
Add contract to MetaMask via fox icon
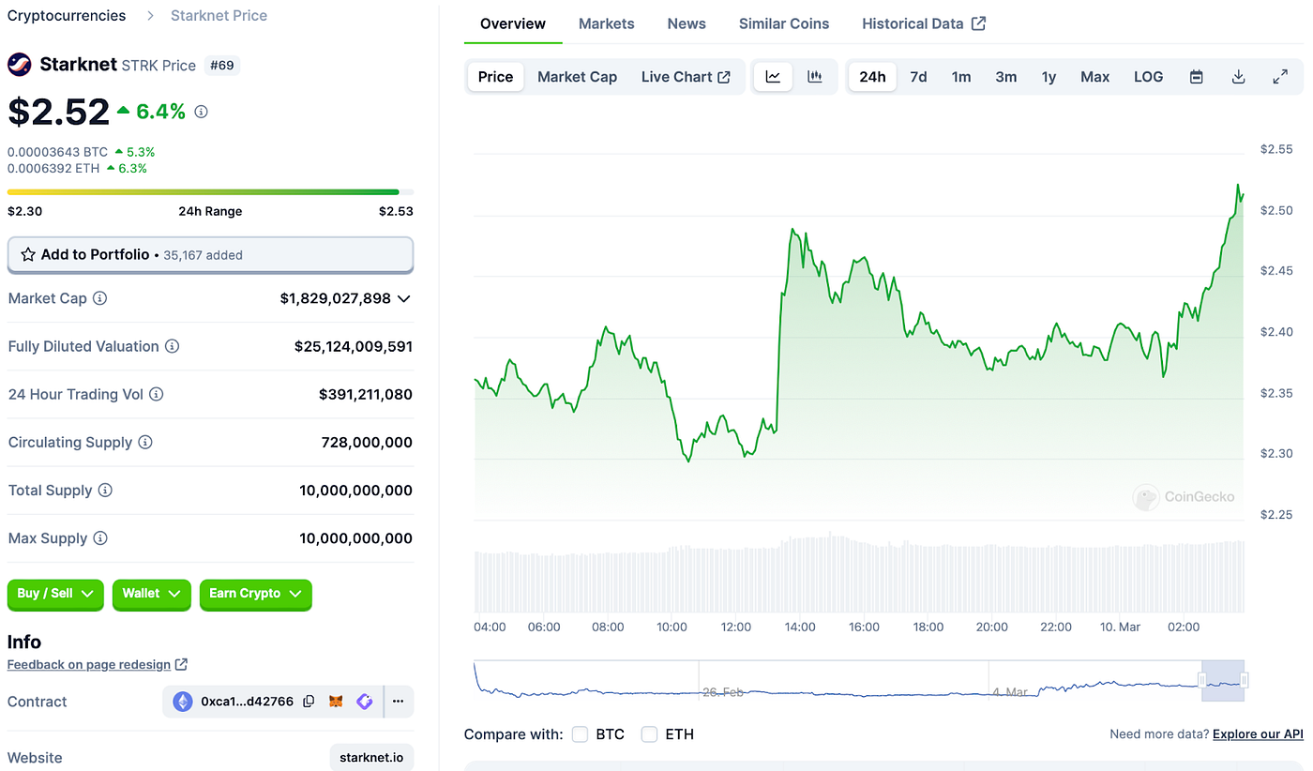click(x=335, y=701)
